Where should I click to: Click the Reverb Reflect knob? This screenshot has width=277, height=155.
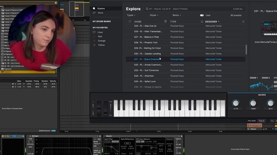pyautogui.click(x=178, y=142)
